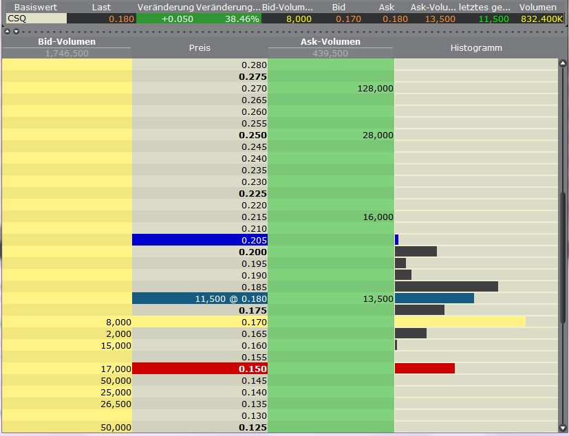Select the blue highlighted 0.205 price row
The image size is (569, 436).
[x=200, y=240]
